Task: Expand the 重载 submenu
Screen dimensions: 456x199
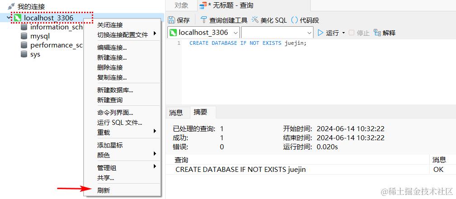Action: [155, 131]
